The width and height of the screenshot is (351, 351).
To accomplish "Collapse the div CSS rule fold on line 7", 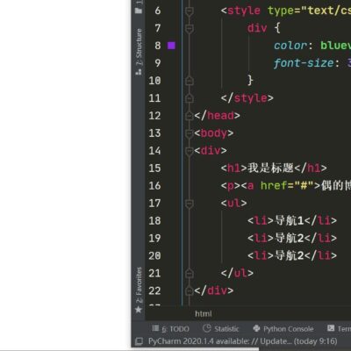I will (x=190, y=29).
